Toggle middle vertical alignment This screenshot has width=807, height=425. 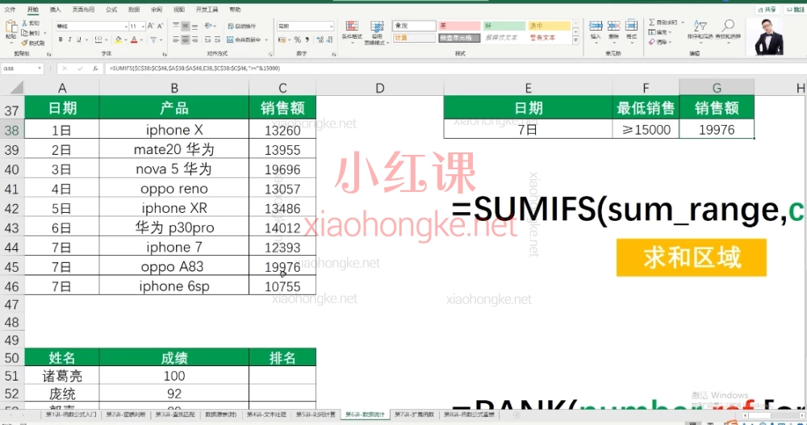coord(186,26)
